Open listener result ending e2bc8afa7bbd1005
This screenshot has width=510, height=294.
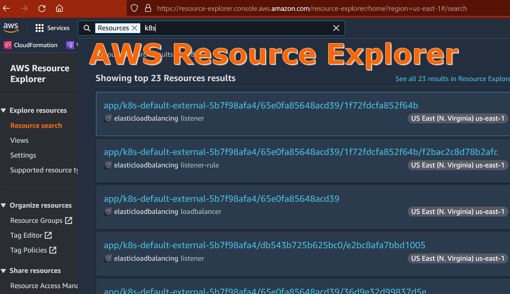click(x=265, y=245)
